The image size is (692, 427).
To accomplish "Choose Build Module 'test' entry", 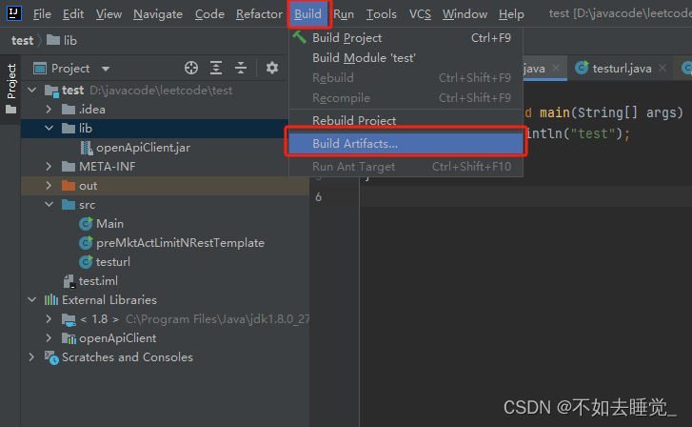I will tap(406, 58).
